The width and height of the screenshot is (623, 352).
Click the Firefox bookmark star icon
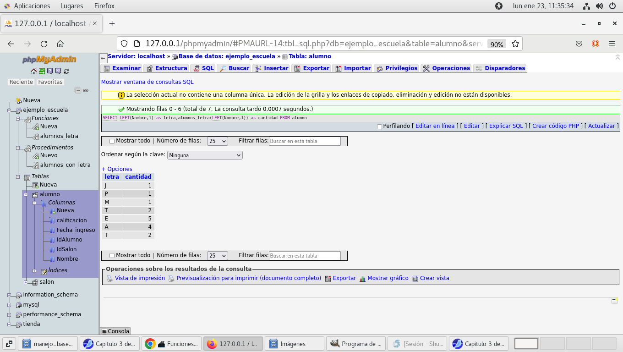pyautogui.click(x=515, y=44)
